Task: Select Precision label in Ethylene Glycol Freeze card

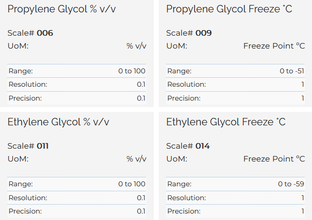Action: coord(184,211)
